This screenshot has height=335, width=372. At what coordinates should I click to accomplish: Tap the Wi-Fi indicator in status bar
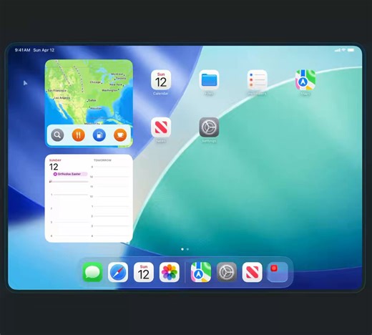(x=343, y=50)
